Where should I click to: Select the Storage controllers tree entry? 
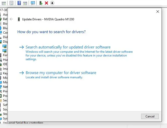(5, 114)
